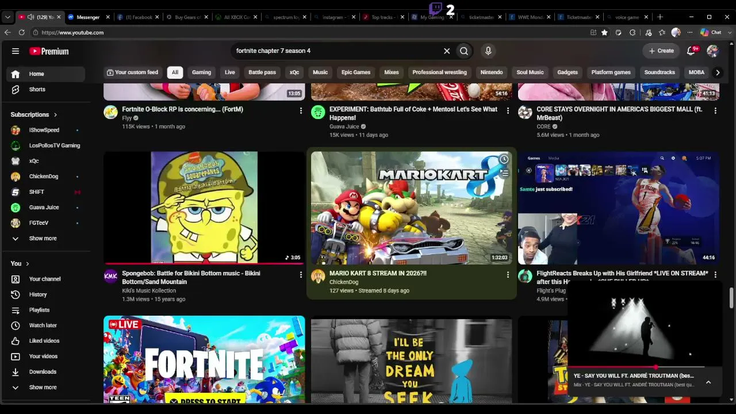Viewport: 736px width, 414px height.
Task: Open the You section header
Action: [x=20, y=263]
